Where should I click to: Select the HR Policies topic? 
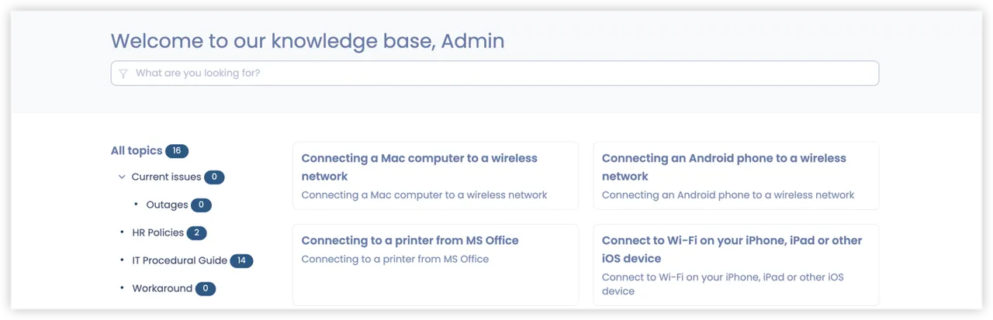pyautogui.click(x=158, y=233)
